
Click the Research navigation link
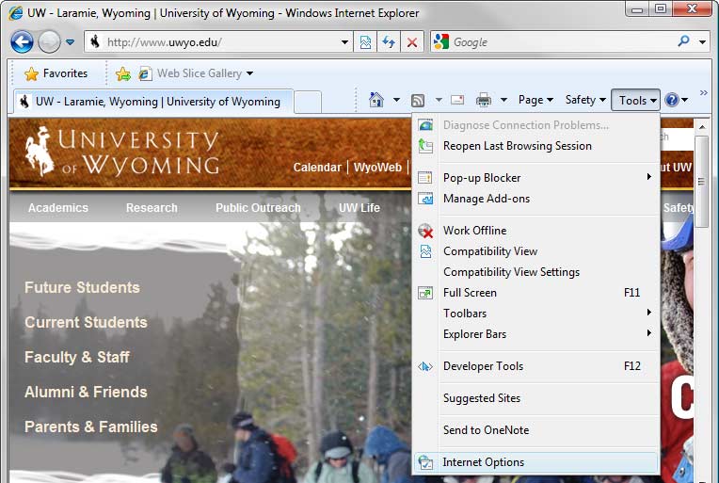coord(152,208)
